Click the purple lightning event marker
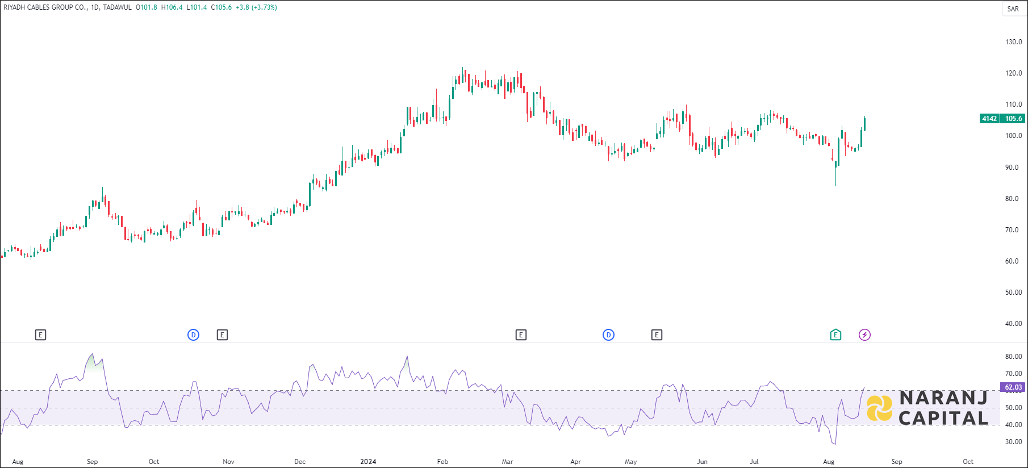This screenshot has width=1028, height=468. point(864,335)
